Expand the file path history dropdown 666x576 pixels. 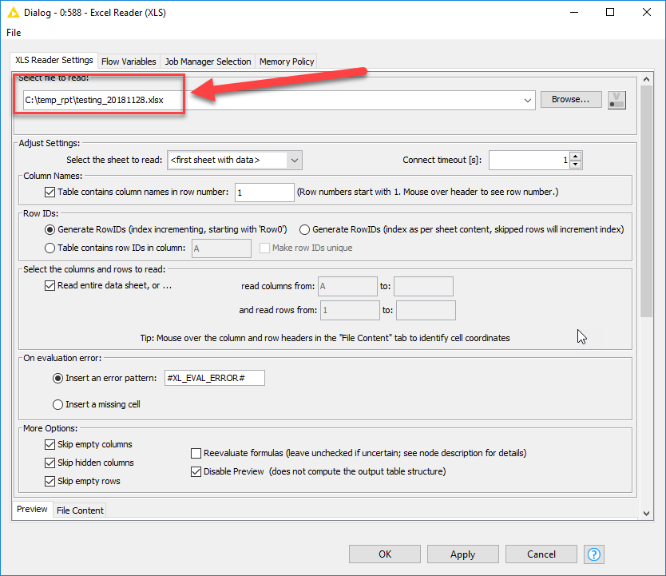click(x=528, y=100)
